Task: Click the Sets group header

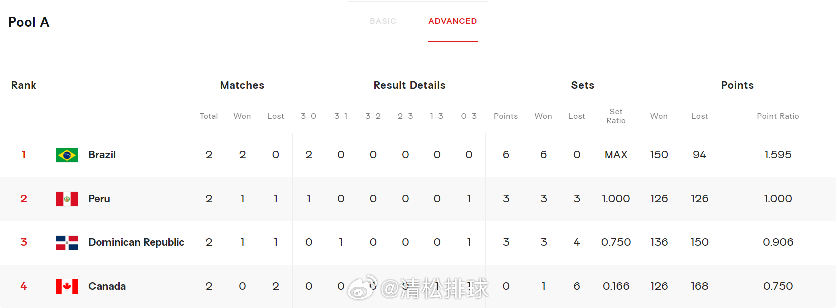Action: (x=583, y=85)
